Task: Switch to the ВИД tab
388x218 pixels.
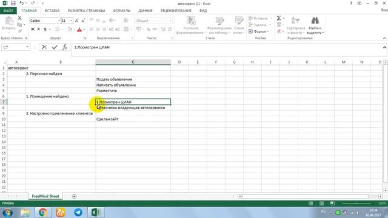Action: click(203, 11)
